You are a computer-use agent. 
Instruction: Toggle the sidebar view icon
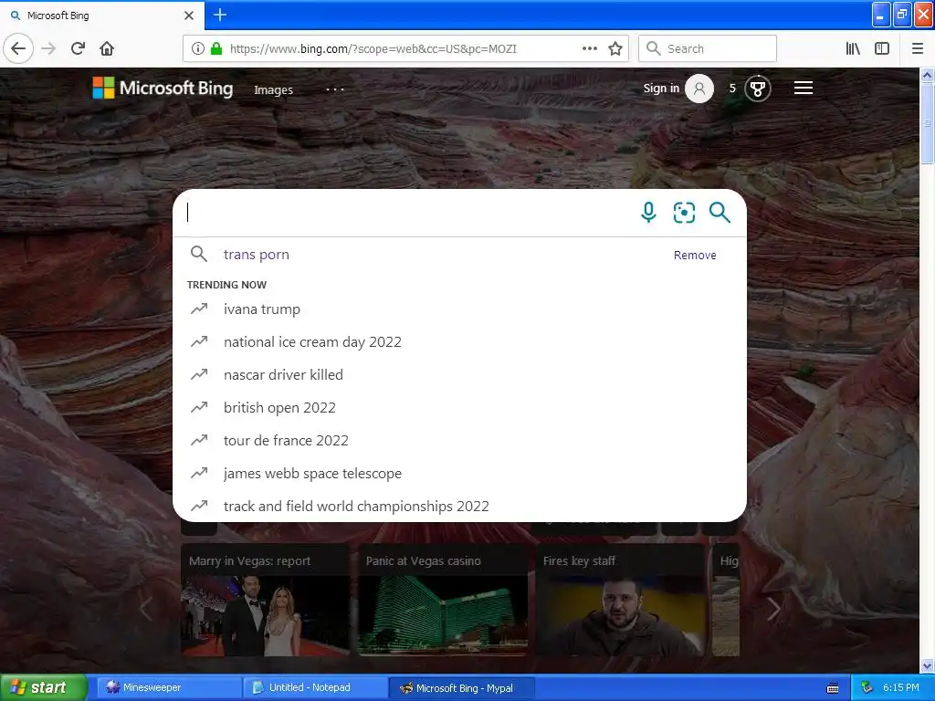[x=882, y=48]
